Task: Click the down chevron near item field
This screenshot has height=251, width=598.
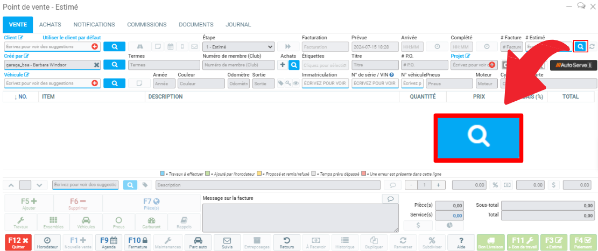Action: click(39, 185)
